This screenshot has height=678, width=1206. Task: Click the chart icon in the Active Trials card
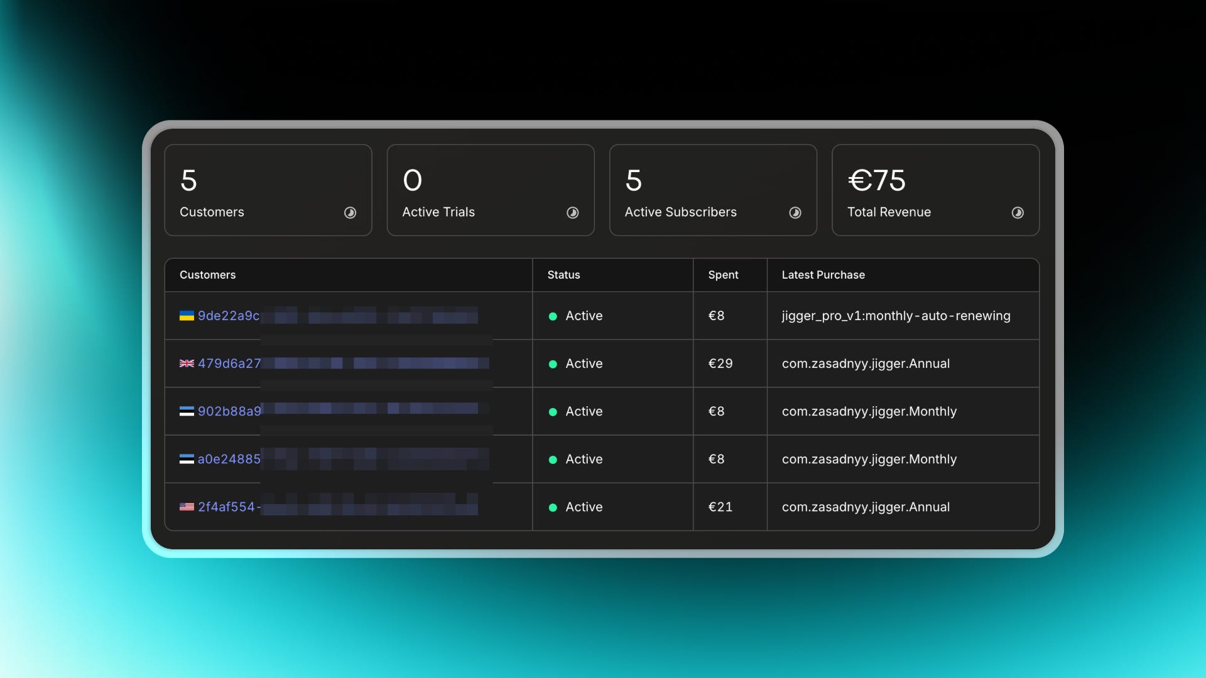click(572, 213)
